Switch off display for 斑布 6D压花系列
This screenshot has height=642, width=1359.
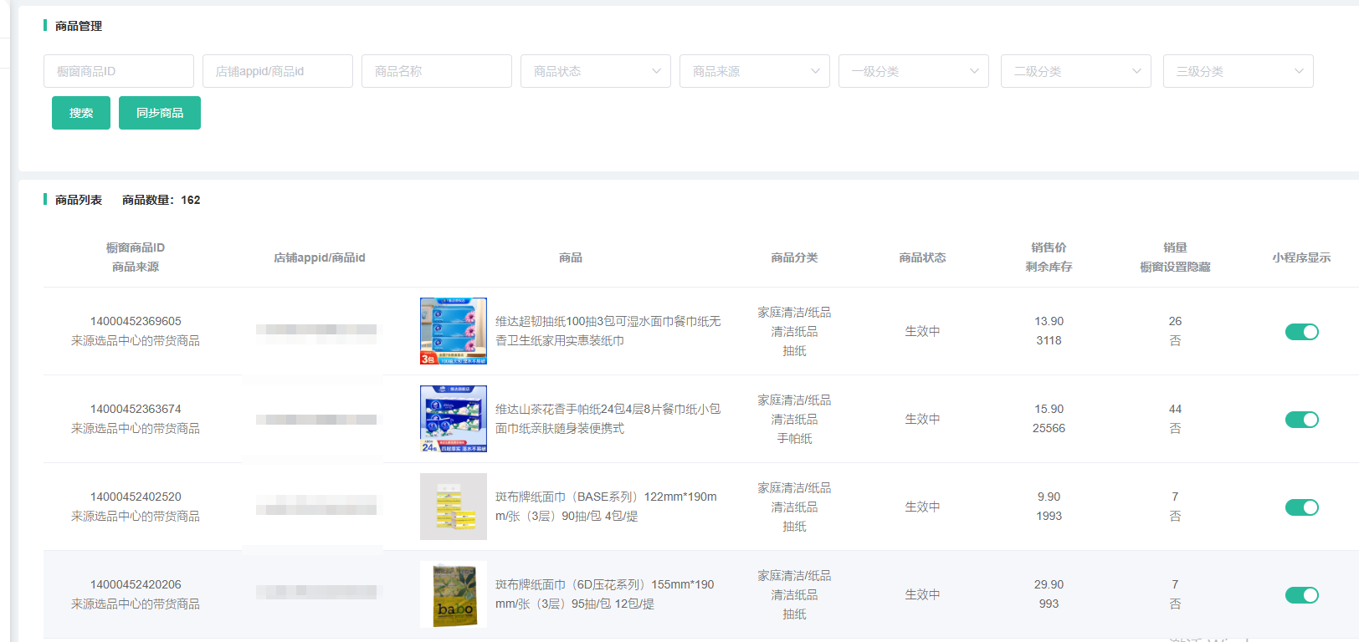pos(1301,595)
